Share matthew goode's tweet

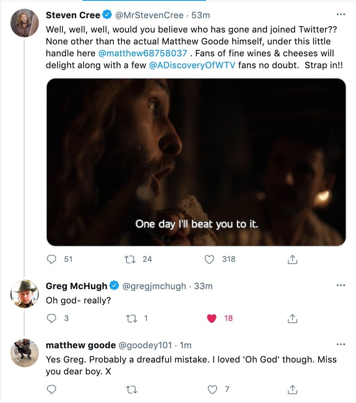click(292, 390)
